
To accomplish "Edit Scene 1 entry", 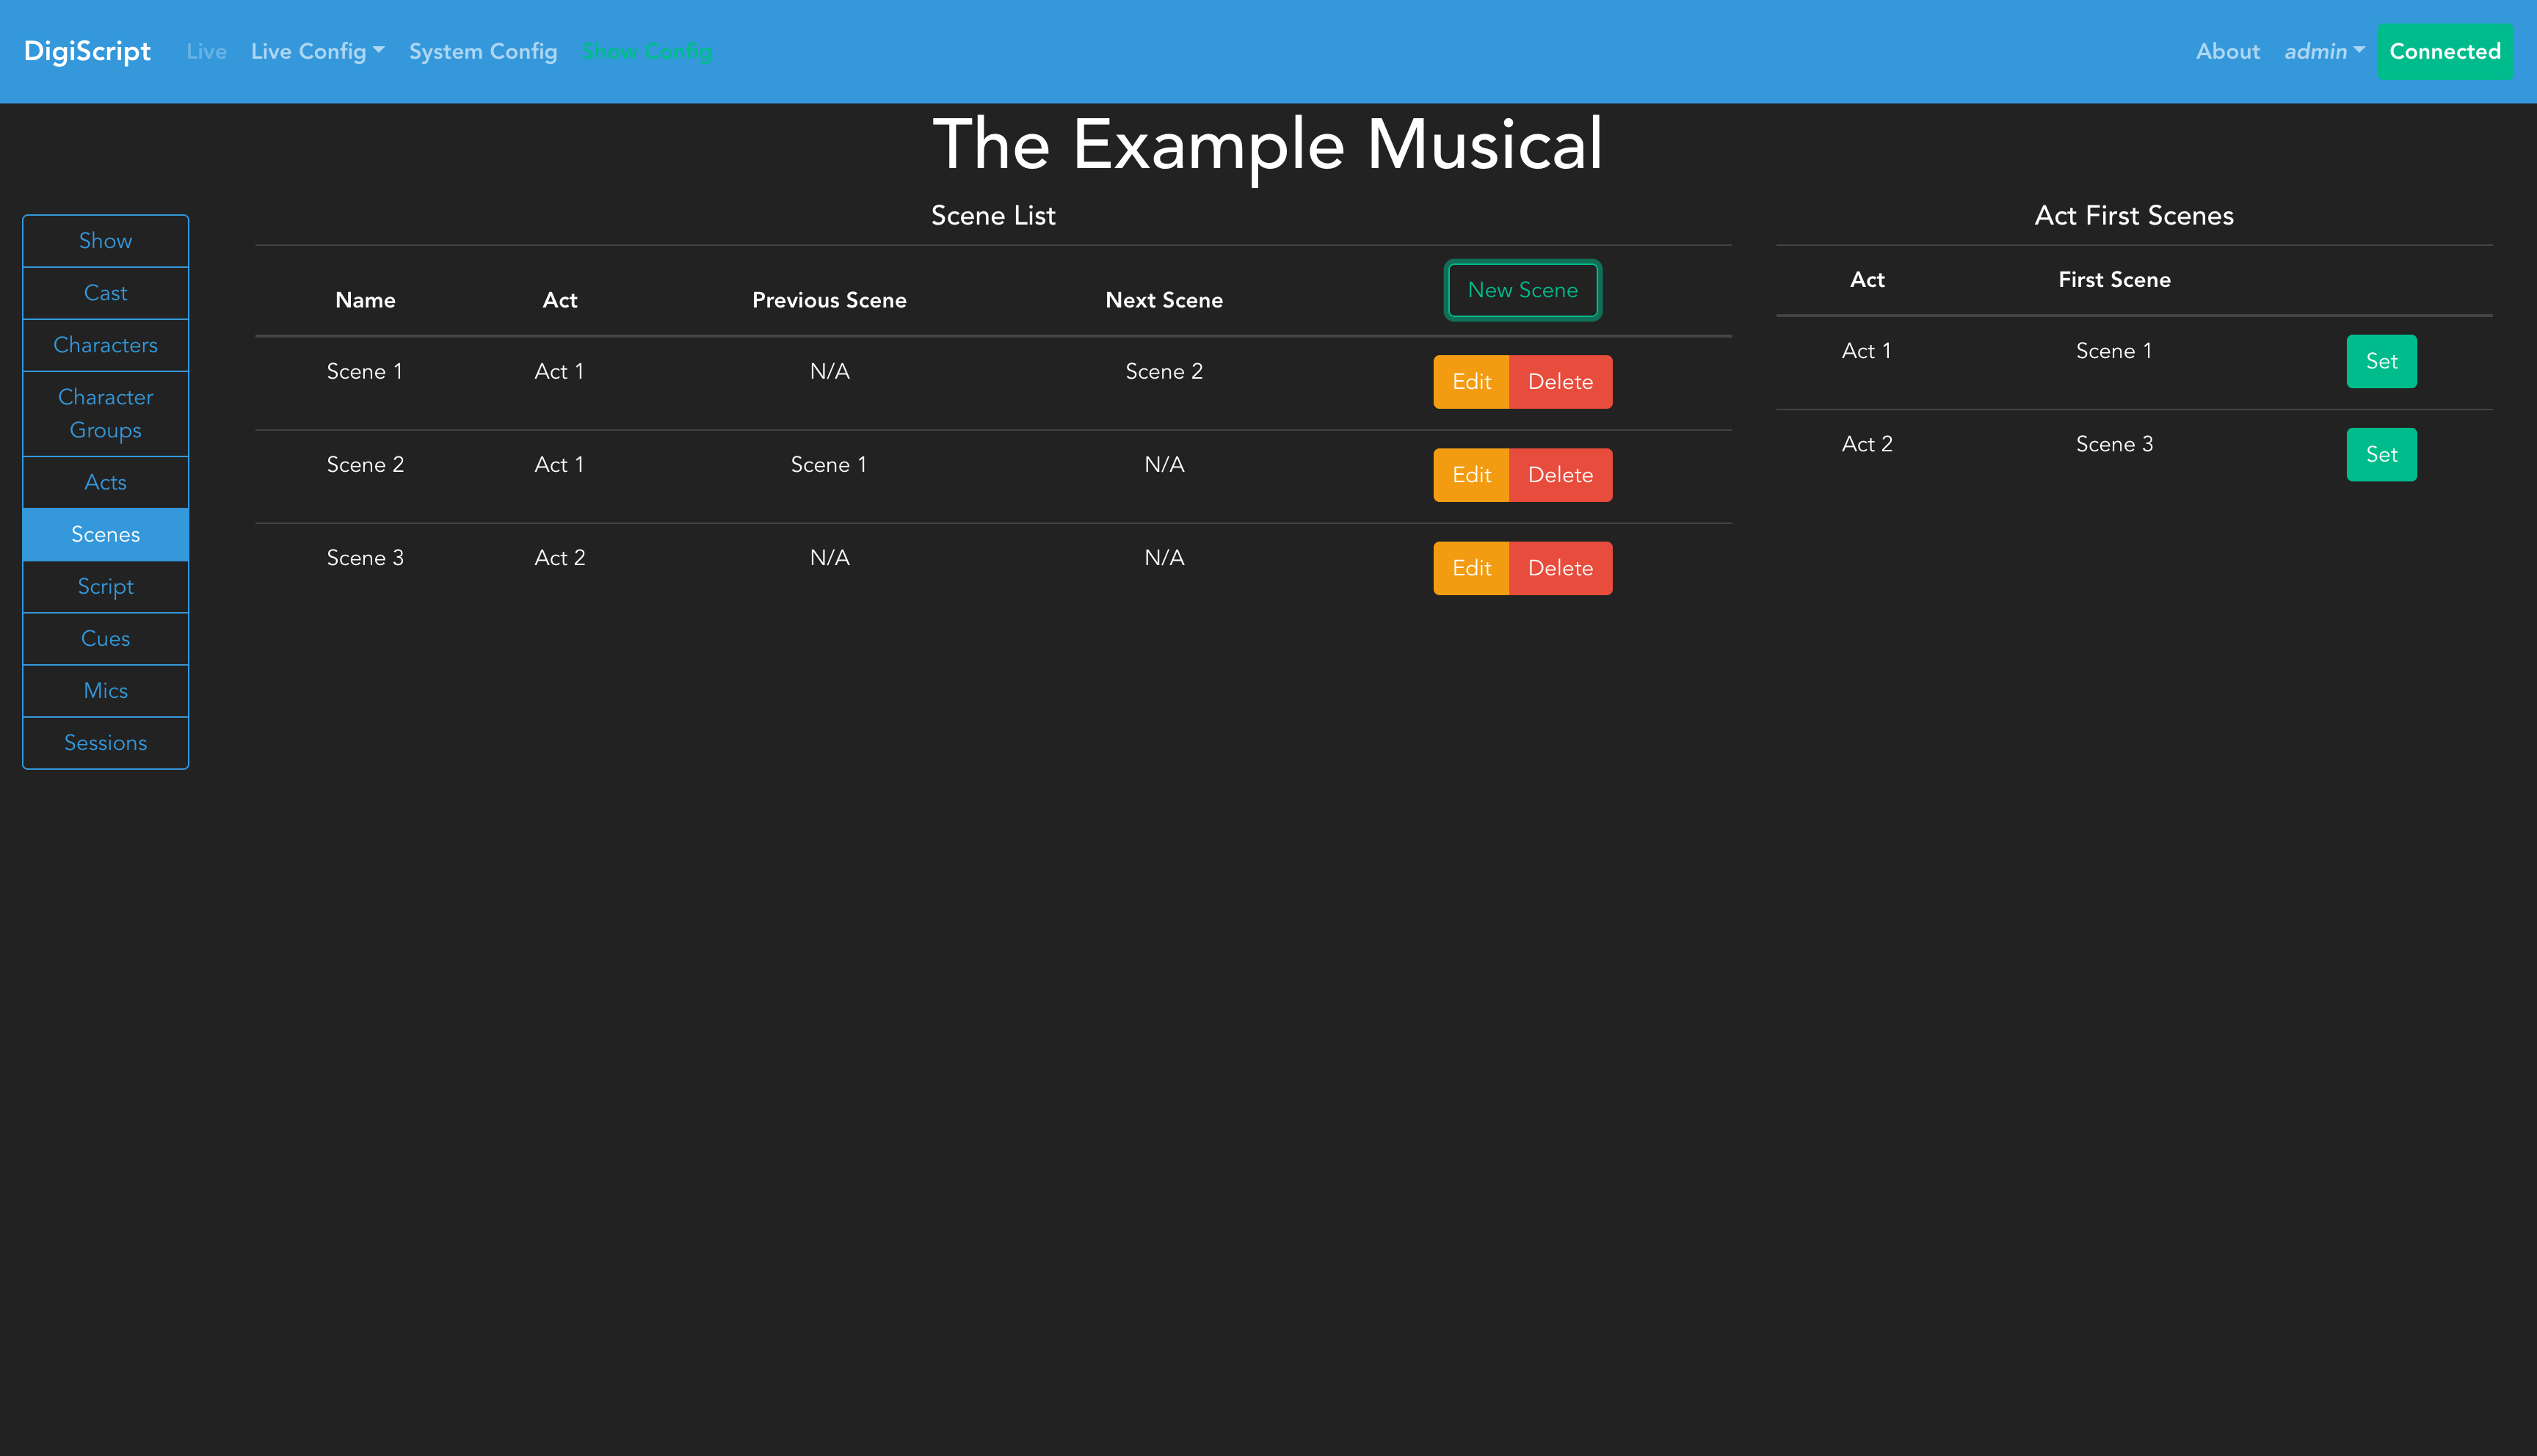I will click(x=1470, y=382).
